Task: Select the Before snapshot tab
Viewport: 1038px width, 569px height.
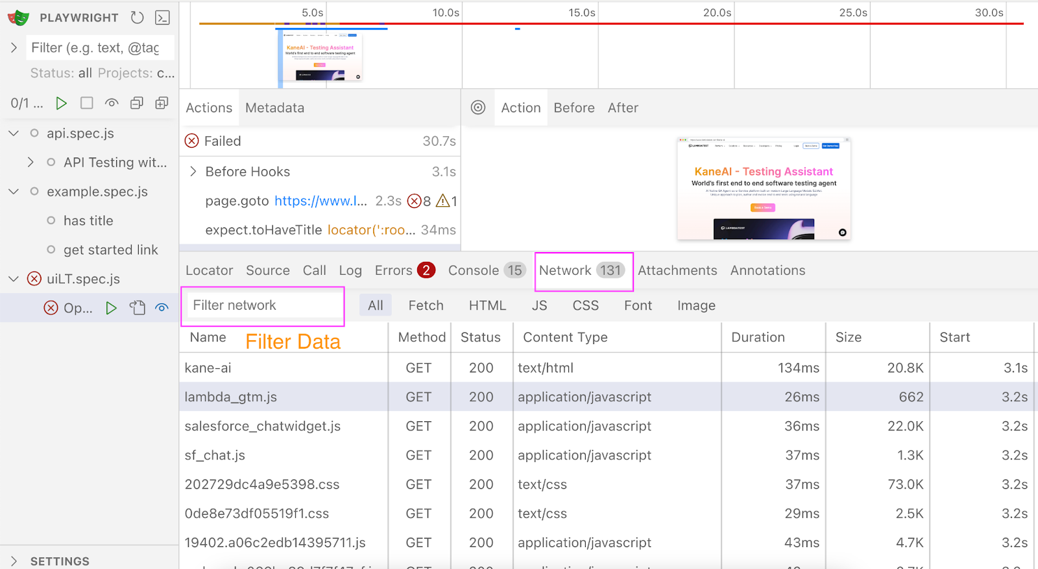Action: (x=574, y=108)
